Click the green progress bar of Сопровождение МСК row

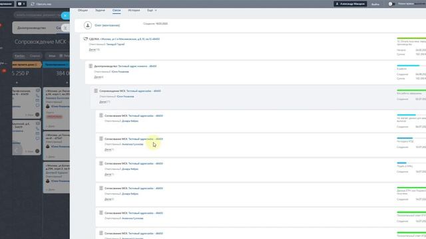pos(411,90)
